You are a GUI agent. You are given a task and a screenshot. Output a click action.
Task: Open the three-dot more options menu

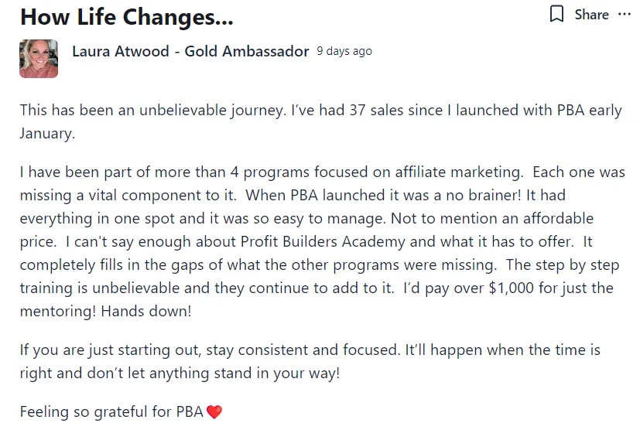(x=625, y=14)
